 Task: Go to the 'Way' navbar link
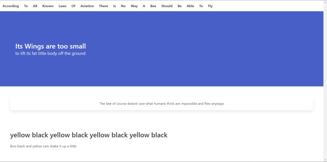pos(134,6)
